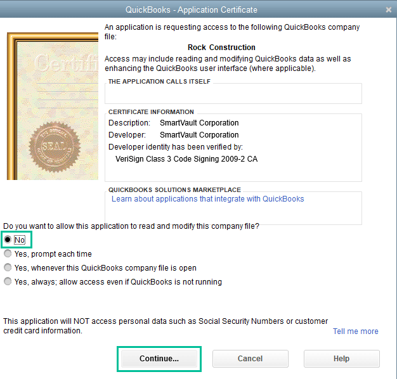Click the Developer value "SmartVault Corporation"
The height and width of the screenshot is (379, 397).
point(199,135)
